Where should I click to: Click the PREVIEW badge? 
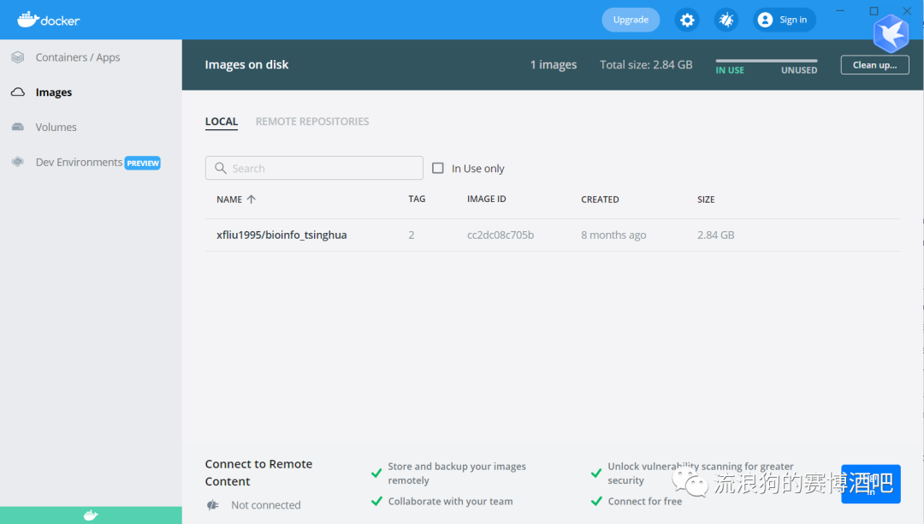pos(143,164)
